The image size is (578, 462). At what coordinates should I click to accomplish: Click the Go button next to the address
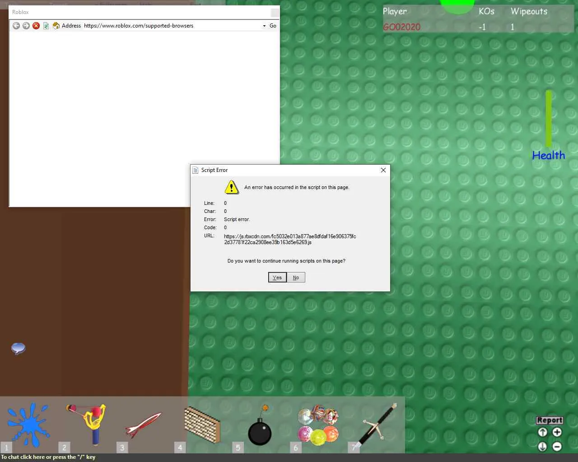[x=273, y=26]
